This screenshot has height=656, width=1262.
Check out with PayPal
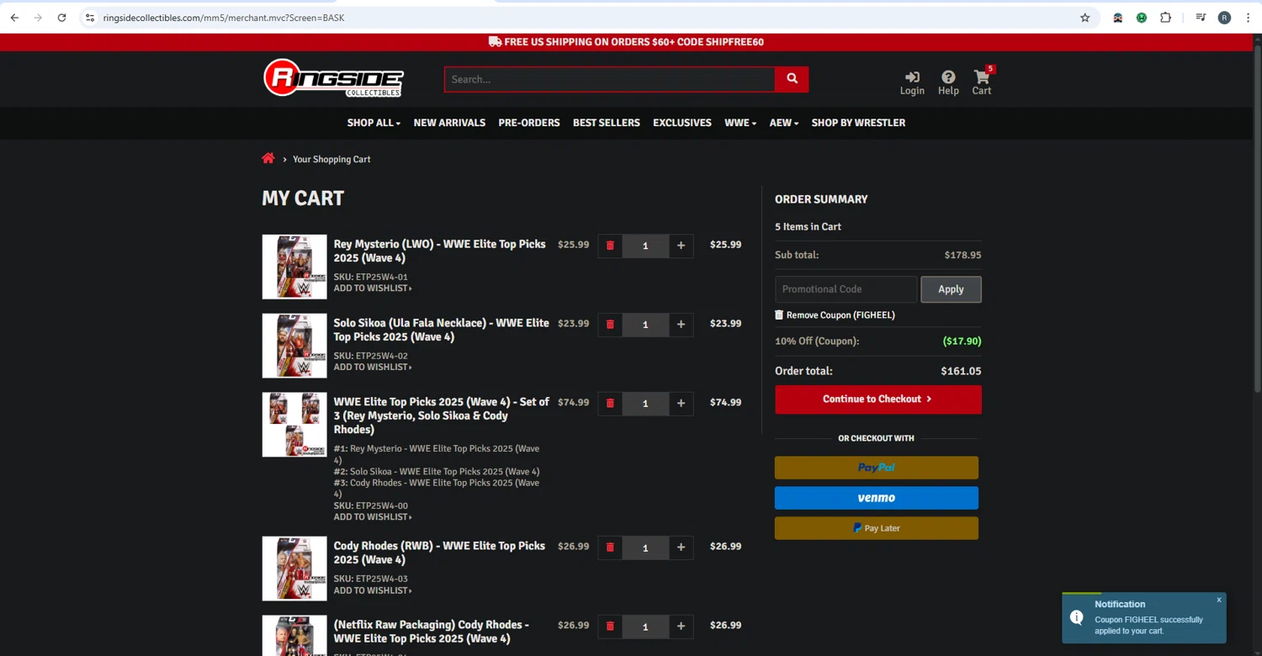point(877,468)
